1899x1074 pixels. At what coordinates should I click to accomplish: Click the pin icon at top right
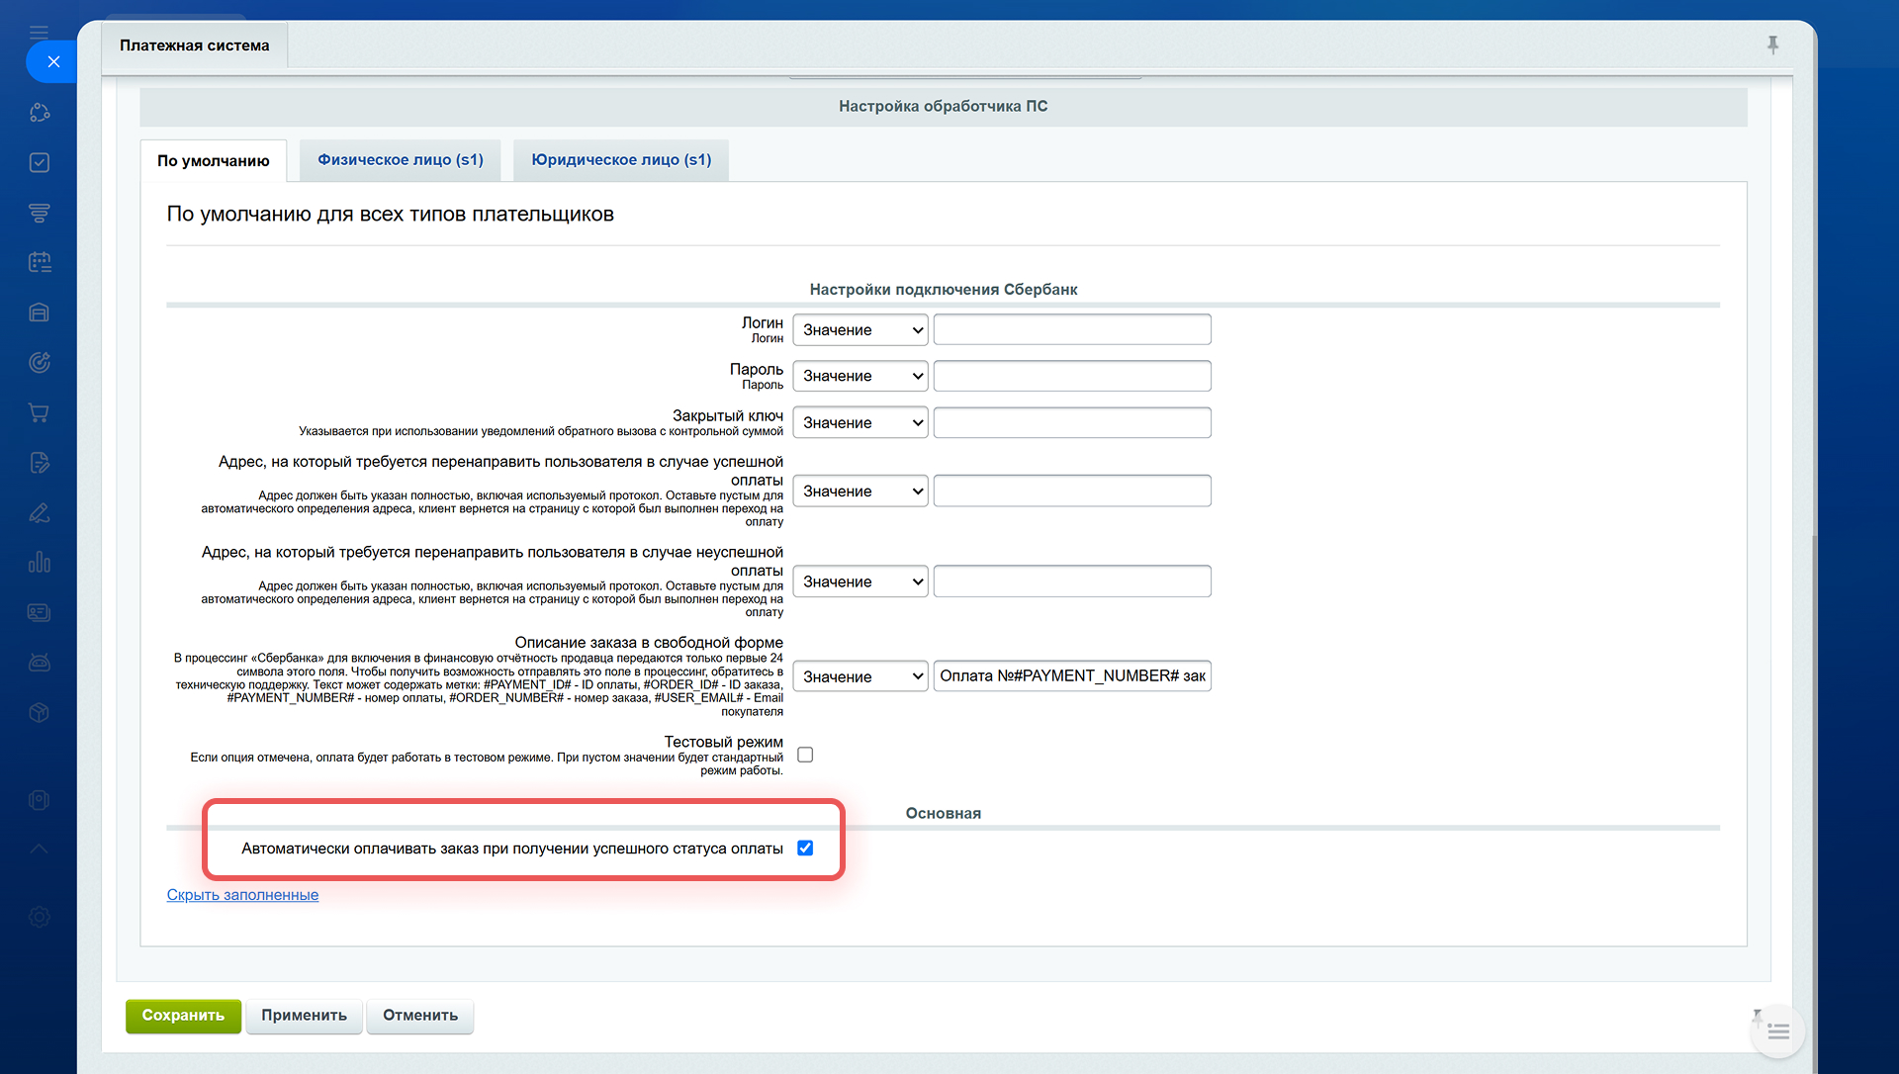(x=1772, y=45)
